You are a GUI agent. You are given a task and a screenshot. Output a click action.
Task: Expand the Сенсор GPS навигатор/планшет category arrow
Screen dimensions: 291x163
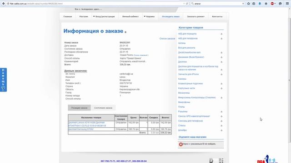click(x=221, y=116)
